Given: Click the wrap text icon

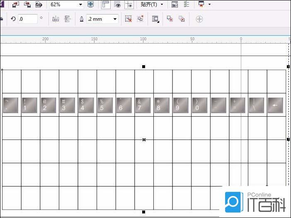Looking at the screenshot, I should [155, 19].
